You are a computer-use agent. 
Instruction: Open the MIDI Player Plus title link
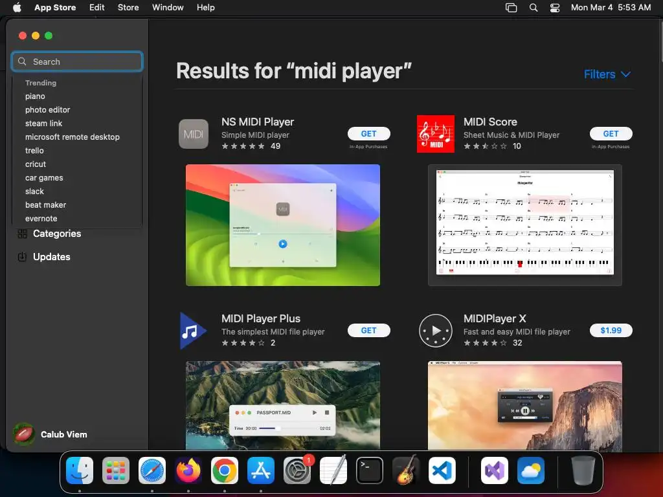(261, 318)
